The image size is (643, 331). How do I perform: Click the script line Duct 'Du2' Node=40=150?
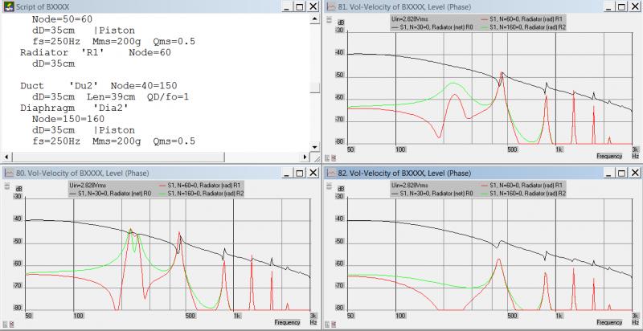pyautogui.click(x=99, y=86)
